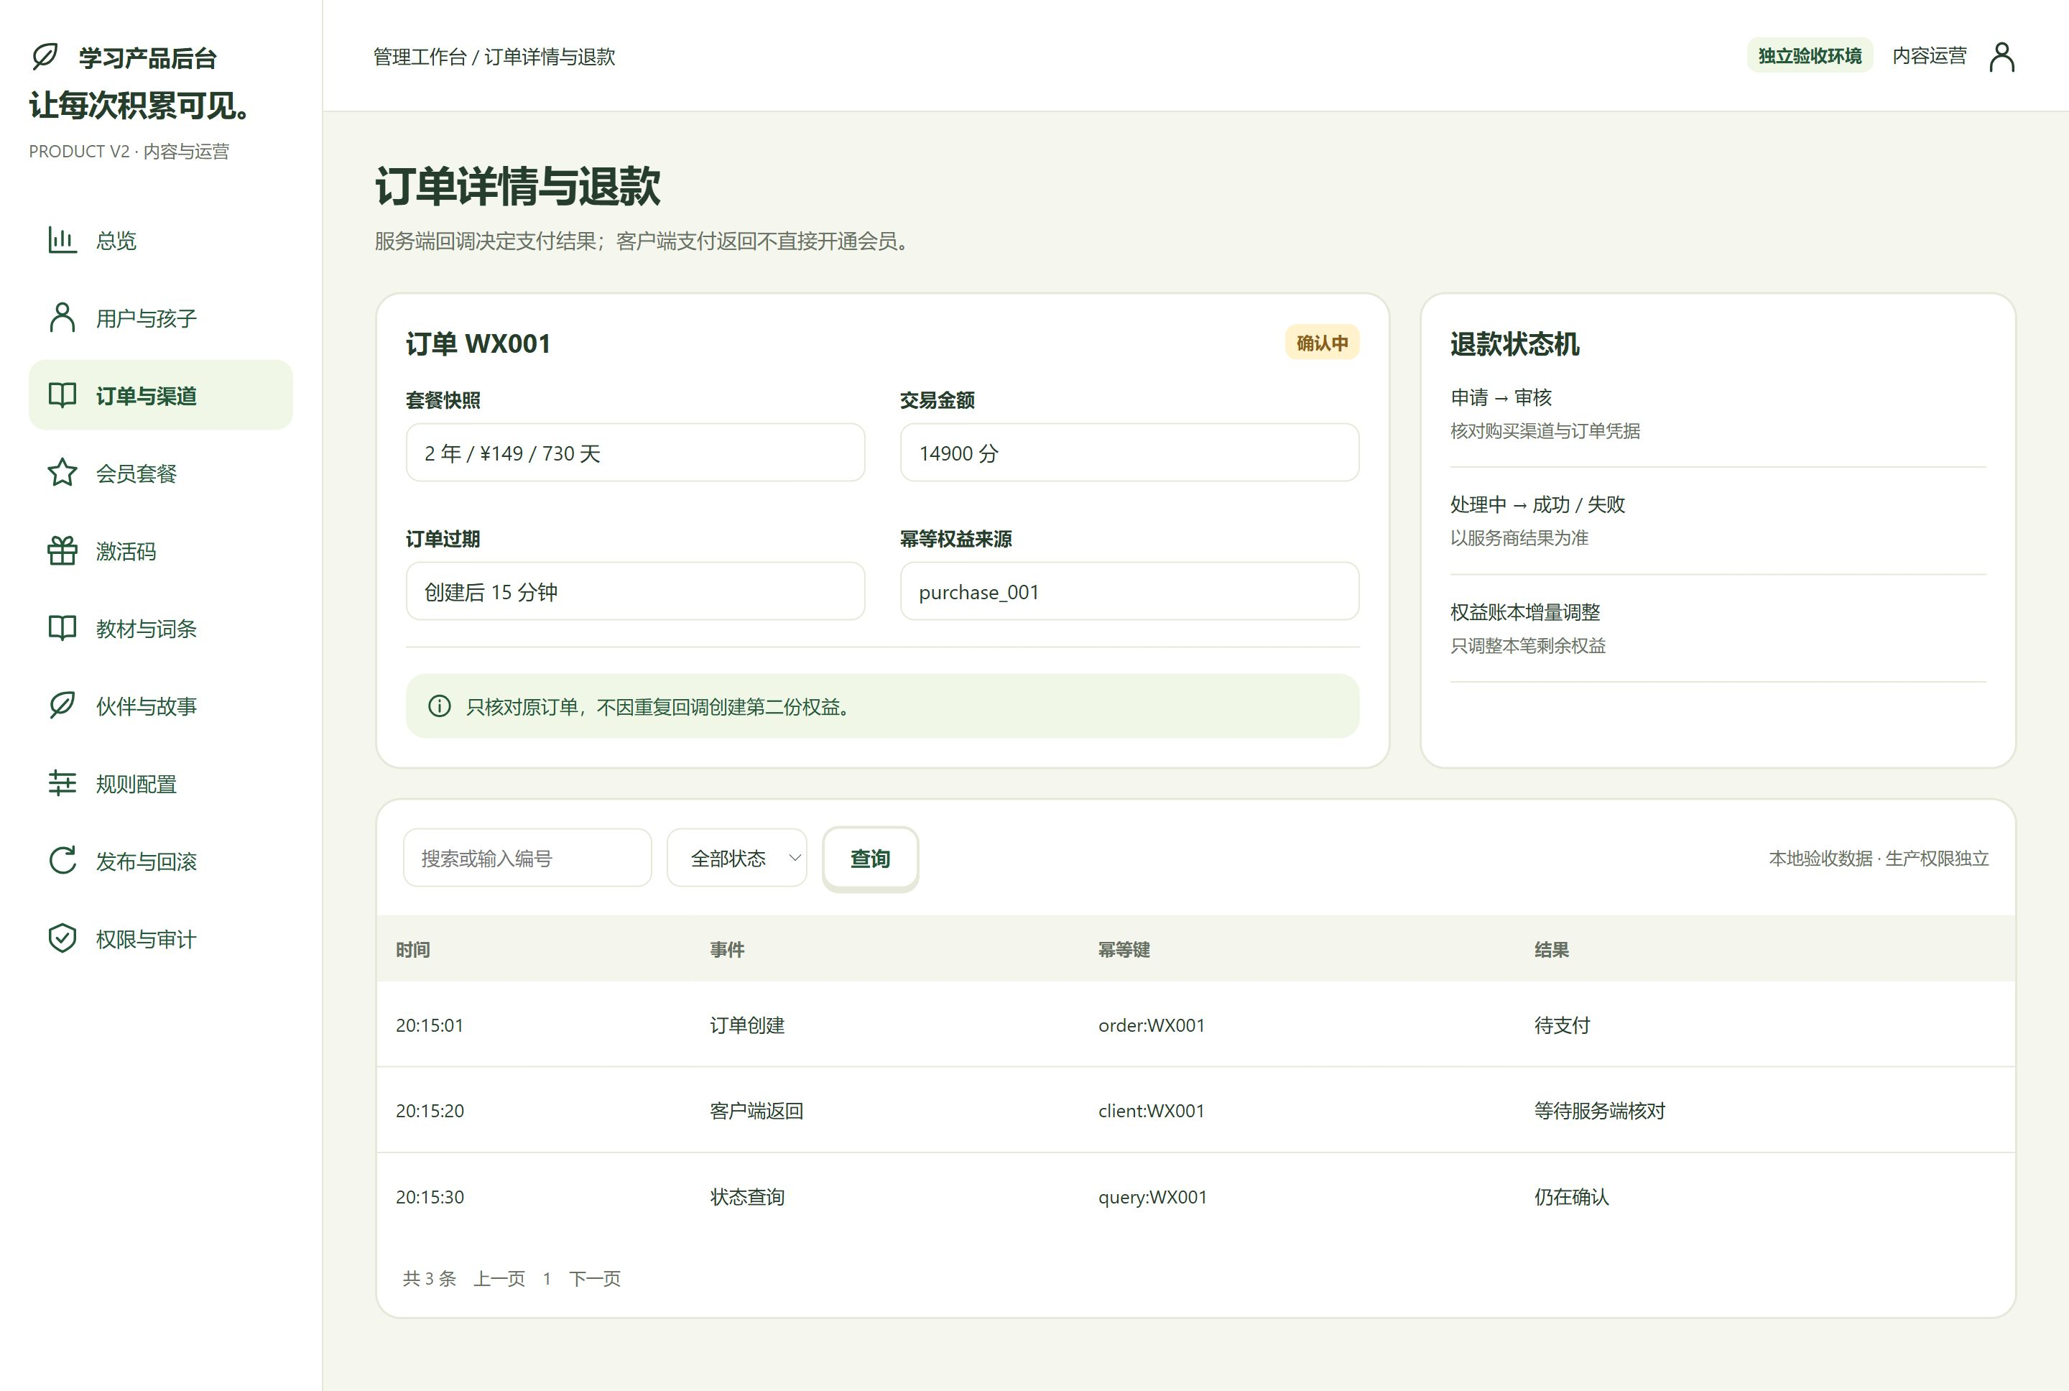Expand the 全部状态 status dropdown
The height and width of the screenshot is (1391, 2069).
[x=737, y=858]
